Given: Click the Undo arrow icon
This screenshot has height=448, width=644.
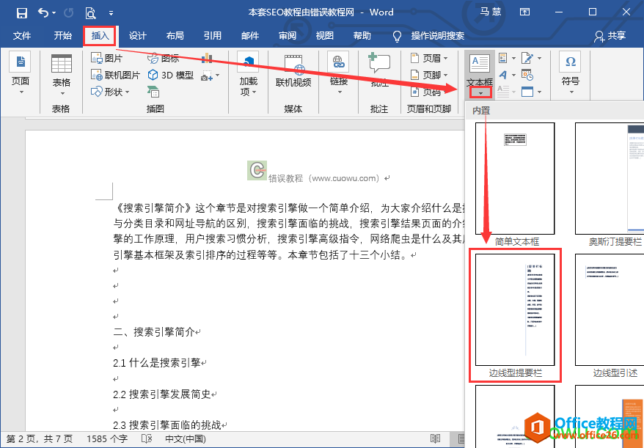Looking at the screenshot, I should [43, 12].
